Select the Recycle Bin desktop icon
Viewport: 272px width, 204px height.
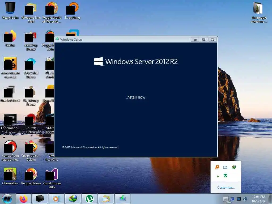coord(10,10)
